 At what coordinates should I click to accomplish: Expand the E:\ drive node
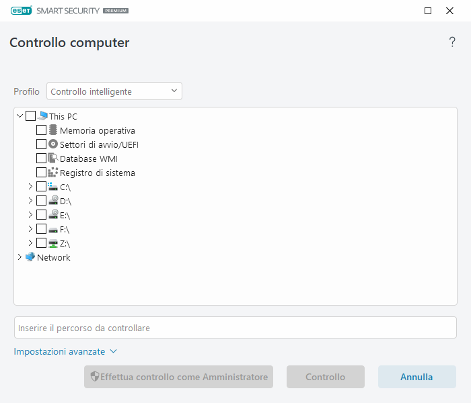coord(30,215)
